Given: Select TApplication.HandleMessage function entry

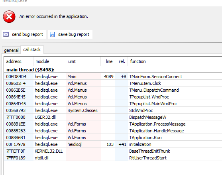Looking at the screenshot, I should click(157, 131).
